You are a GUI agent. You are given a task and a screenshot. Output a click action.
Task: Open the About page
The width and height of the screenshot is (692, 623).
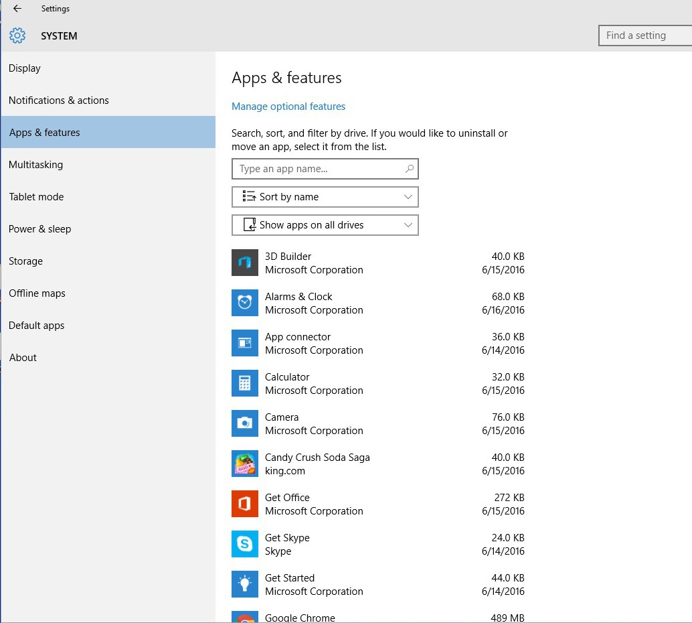click(x=108, y=358)
